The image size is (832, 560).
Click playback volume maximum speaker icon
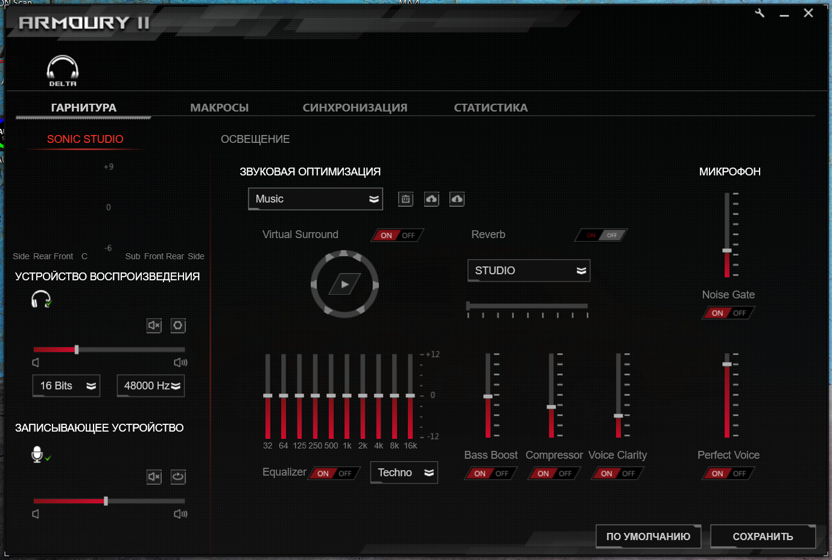[x=180, y=362]
